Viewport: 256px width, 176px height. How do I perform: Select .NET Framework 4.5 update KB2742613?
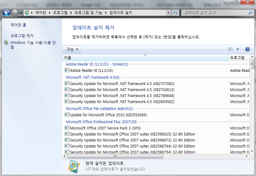[122, 90]
